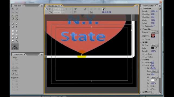The height and width of the screenshot is (97, 174).
Task: Select the Delete Anchor Point tool
Action: coord(17,23)
